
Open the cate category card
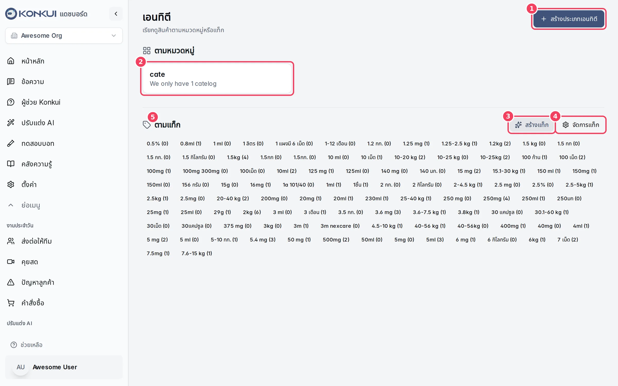point(217,78)
